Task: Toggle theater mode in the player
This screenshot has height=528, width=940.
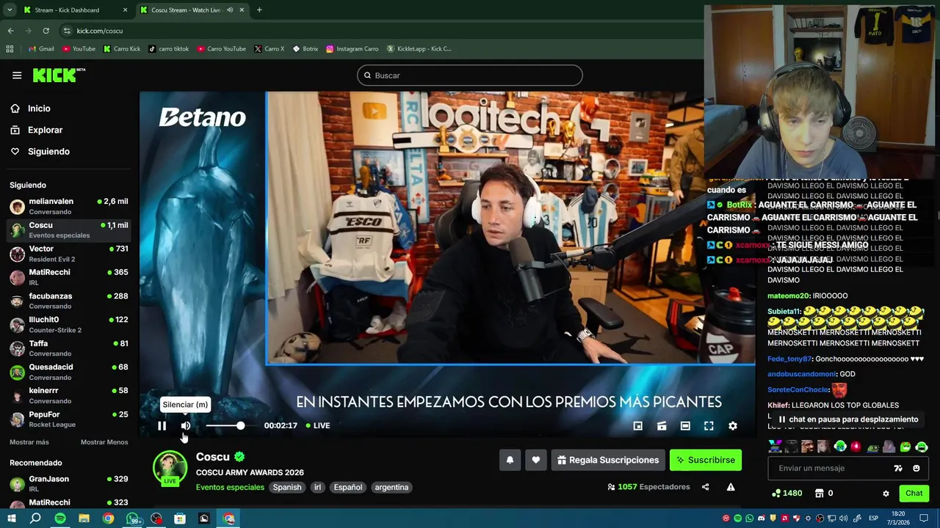Action: 685,425
